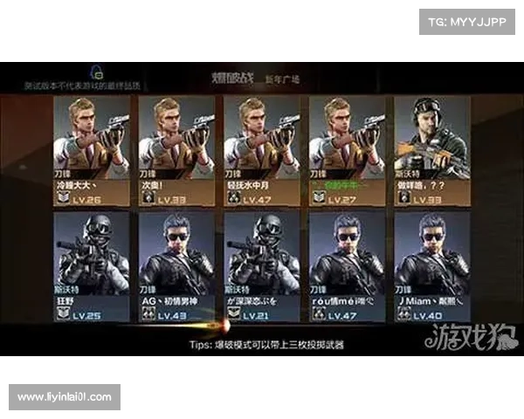Click the rank badge beside LV.47 top row
The image size is (524, 419).
pyautogui.click(x=233, y=198)
